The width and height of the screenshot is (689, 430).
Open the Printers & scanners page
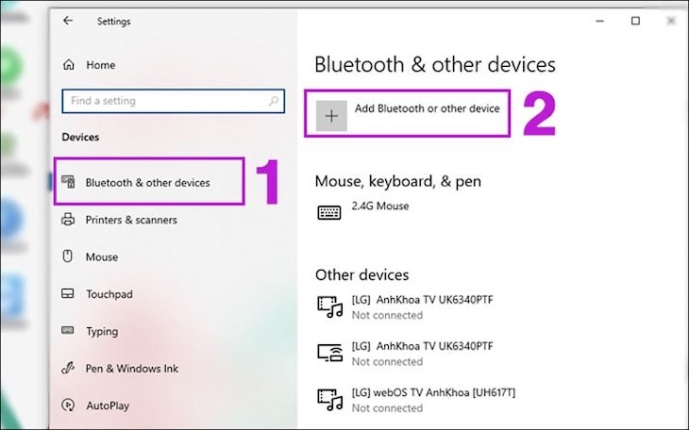[130, 220]
